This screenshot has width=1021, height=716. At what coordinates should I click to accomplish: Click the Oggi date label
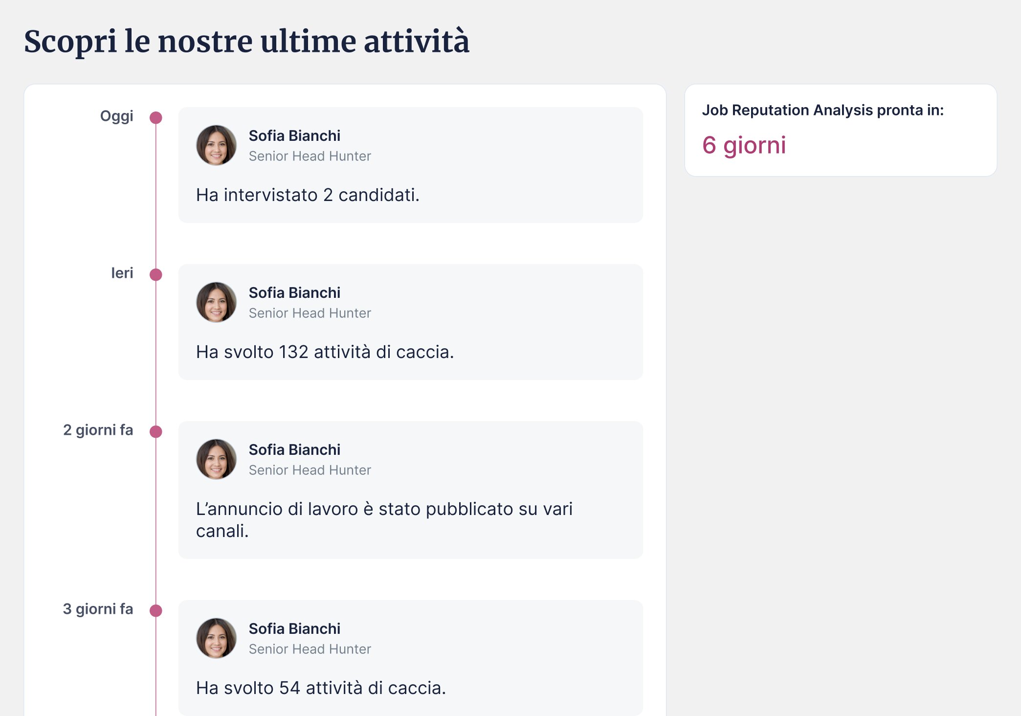[116, 116]
